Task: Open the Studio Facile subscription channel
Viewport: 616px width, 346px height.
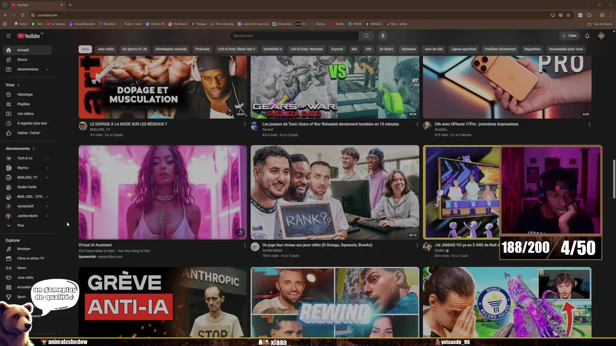Action: [x=27, y=187]
